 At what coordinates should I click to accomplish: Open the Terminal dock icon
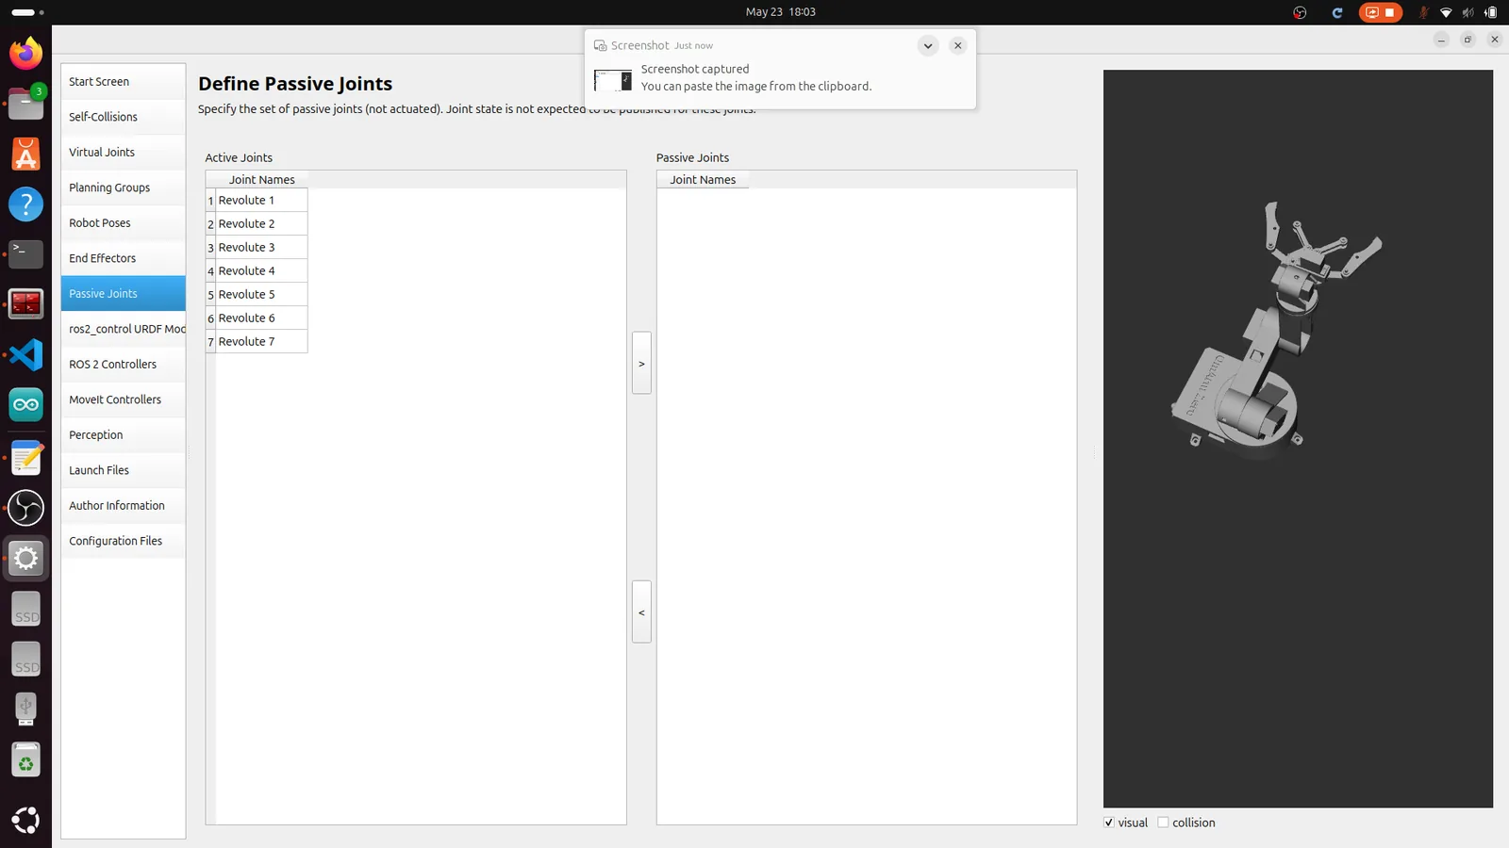[25, 253]
